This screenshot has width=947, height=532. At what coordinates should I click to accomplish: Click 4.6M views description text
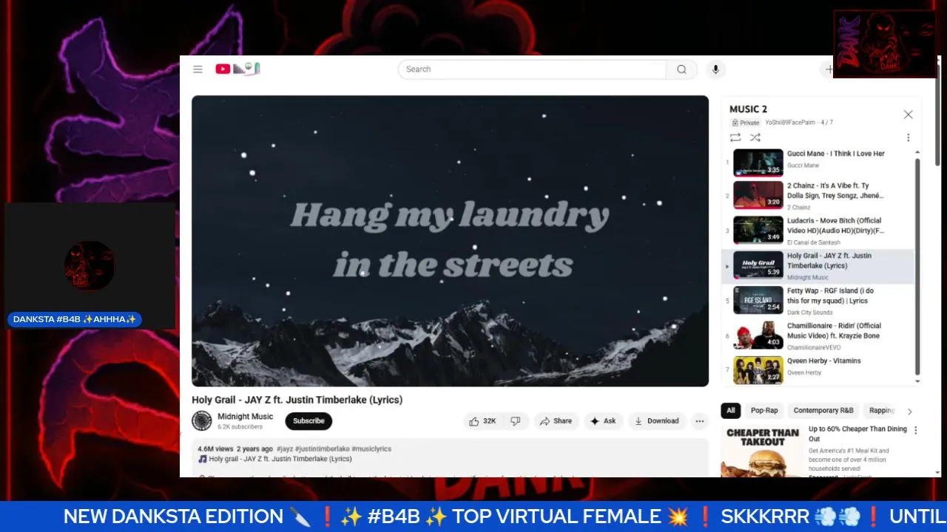pos(215,449)
